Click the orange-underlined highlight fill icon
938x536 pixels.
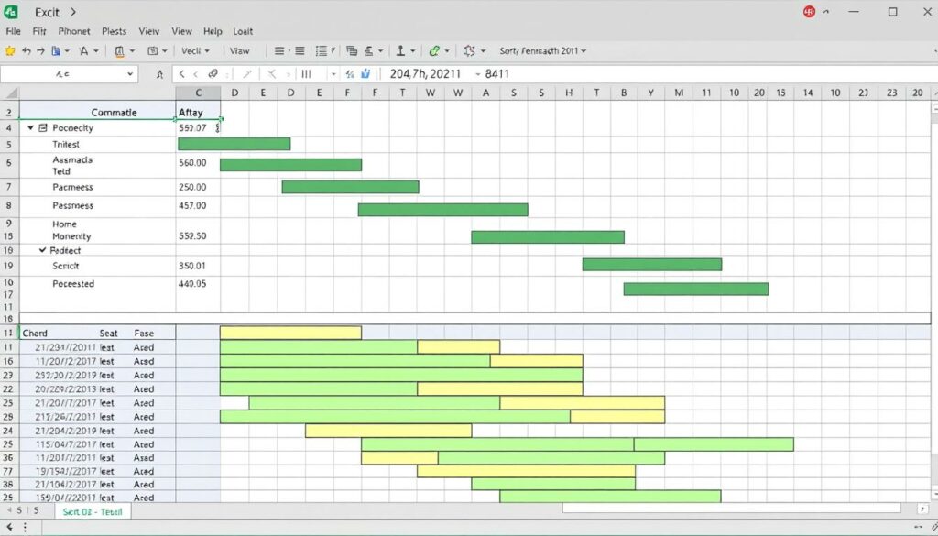tap(119, 51)
